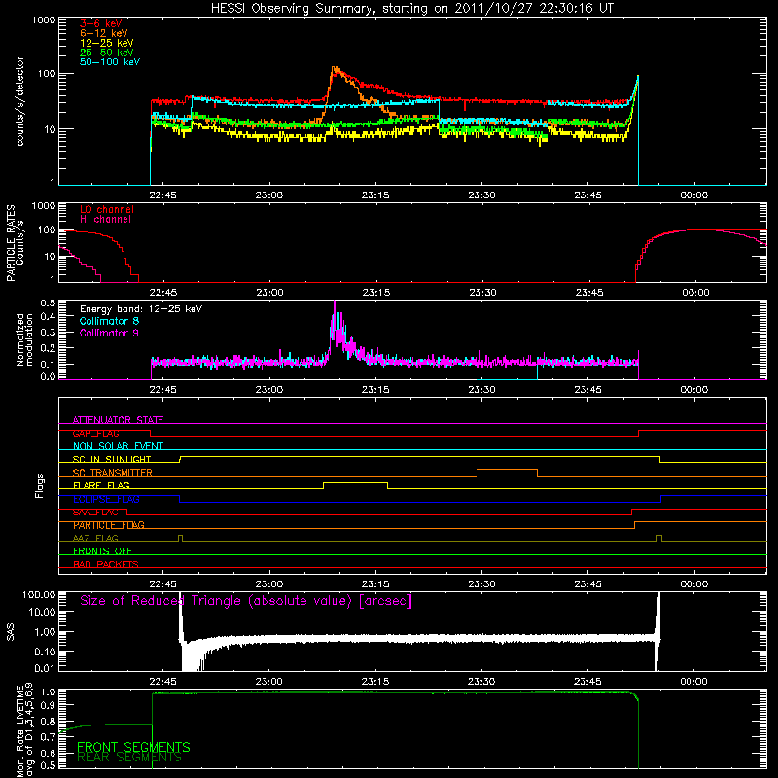Screen dimensions: 778x778
Task: Click the NON_SOLAR_EVENT flag label
Action: [x=118, y=446]
